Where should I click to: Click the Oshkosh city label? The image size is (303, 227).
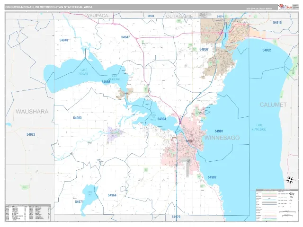coord(189,141)
